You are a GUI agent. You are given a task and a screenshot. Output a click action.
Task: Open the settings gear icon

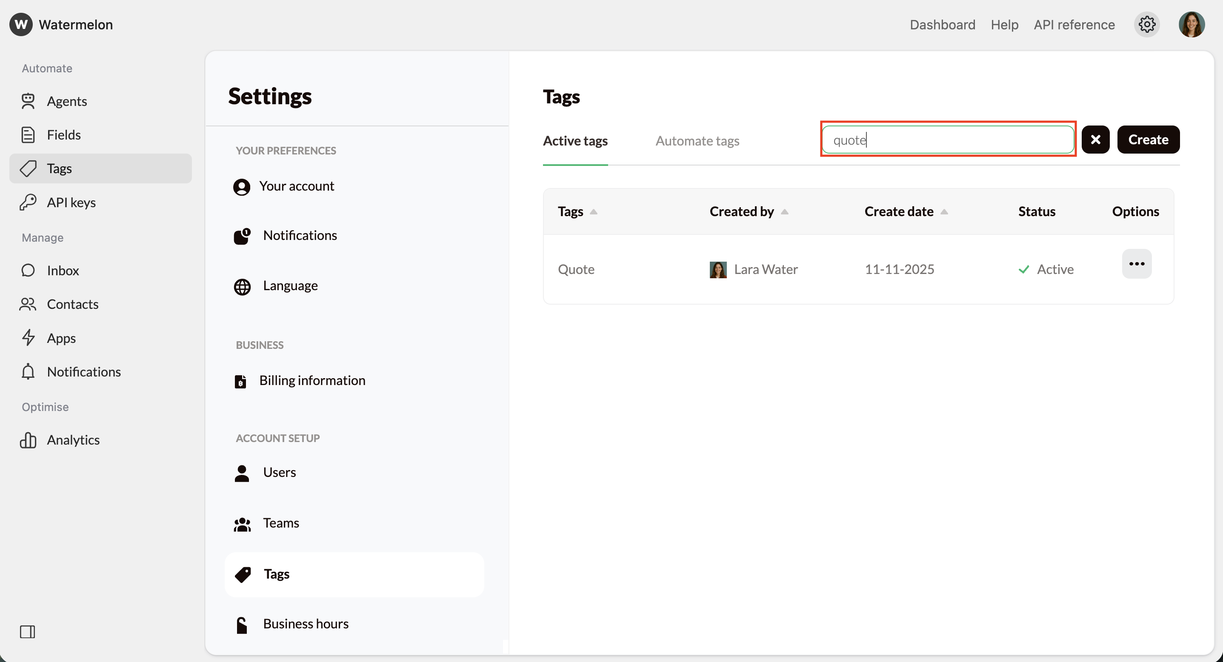point(1146,24)
